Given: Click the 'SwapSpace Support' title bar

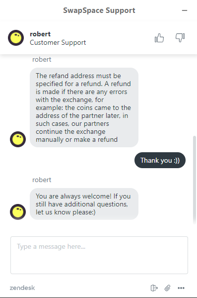Looking at the screenshot, I should [x=99, y=10].
